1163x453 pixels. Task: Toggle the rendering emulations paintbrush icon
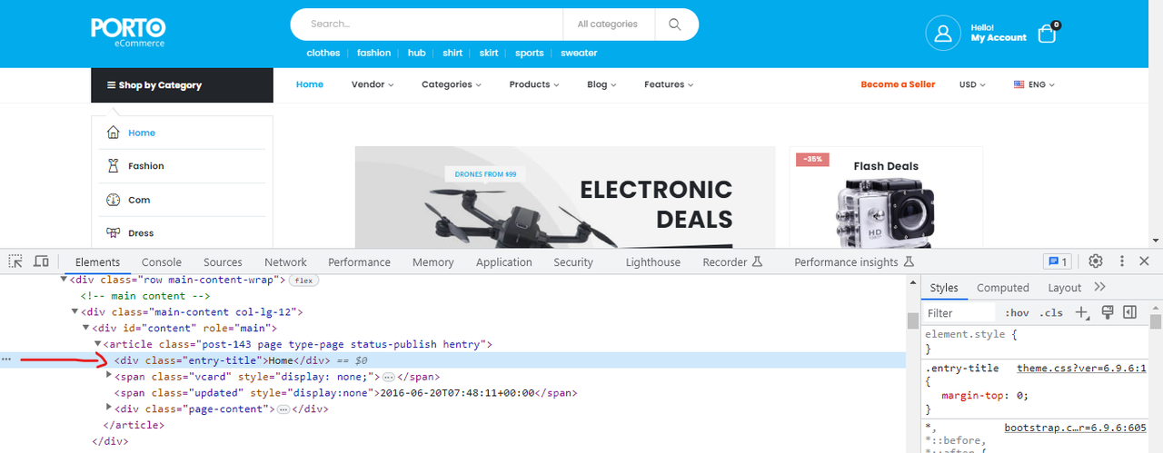pyautogui.click(x=1108, y=312)
